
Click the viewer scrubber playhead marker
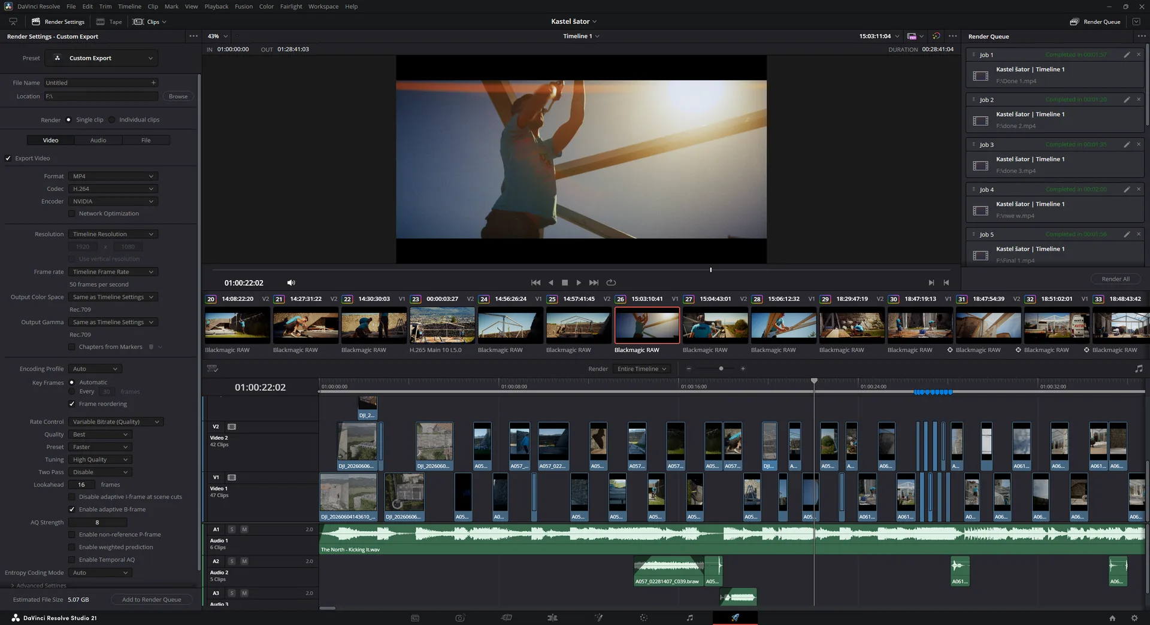(711, 270)
